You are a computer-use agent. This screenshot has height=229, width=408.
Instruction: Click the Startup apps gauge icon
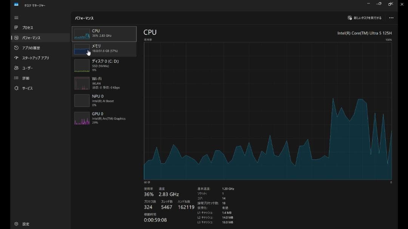[x=16, y=58]
